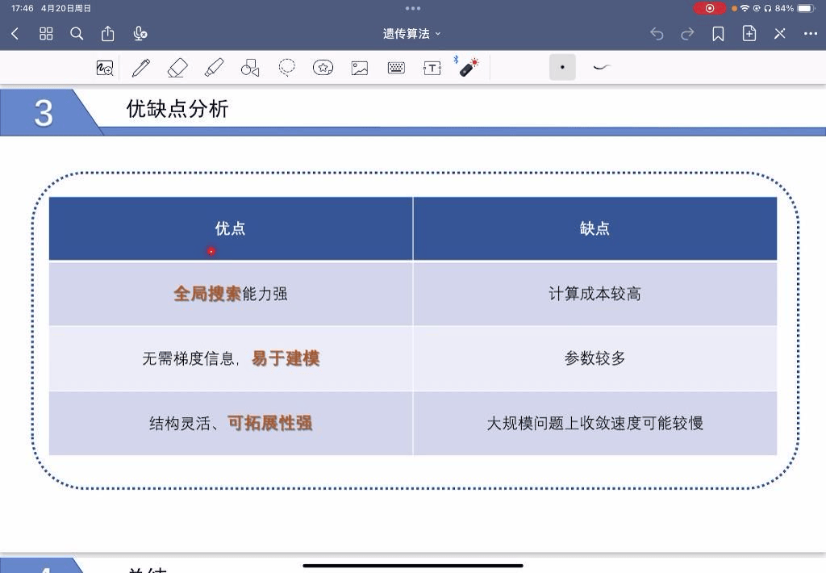
Task: Bookmark the current page
Action: pos(718,34)
